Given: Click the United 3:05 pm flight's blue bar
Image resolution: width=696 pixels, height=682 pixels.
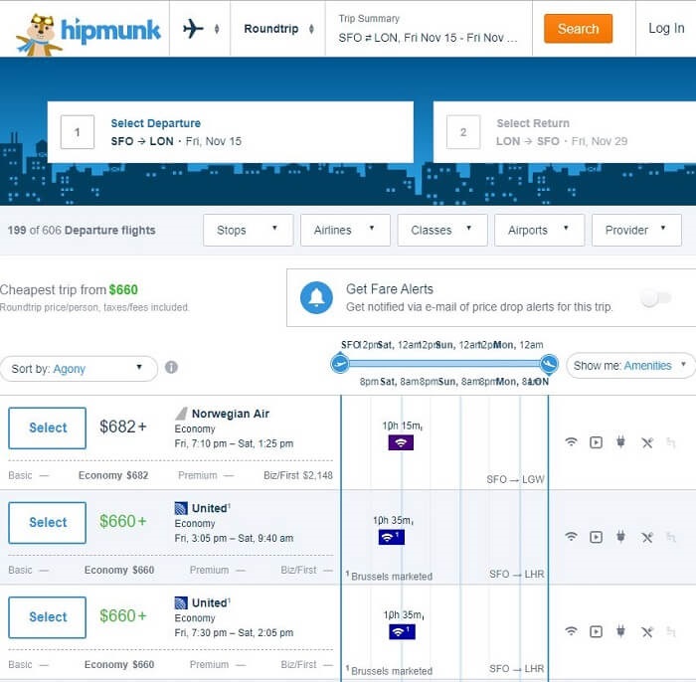Looking at the screenshot, I should 392,537.
